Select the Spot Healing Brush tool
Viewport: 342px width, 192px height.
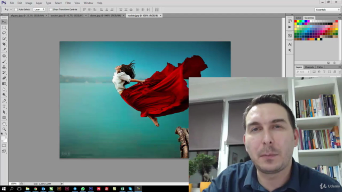(4, 56)
